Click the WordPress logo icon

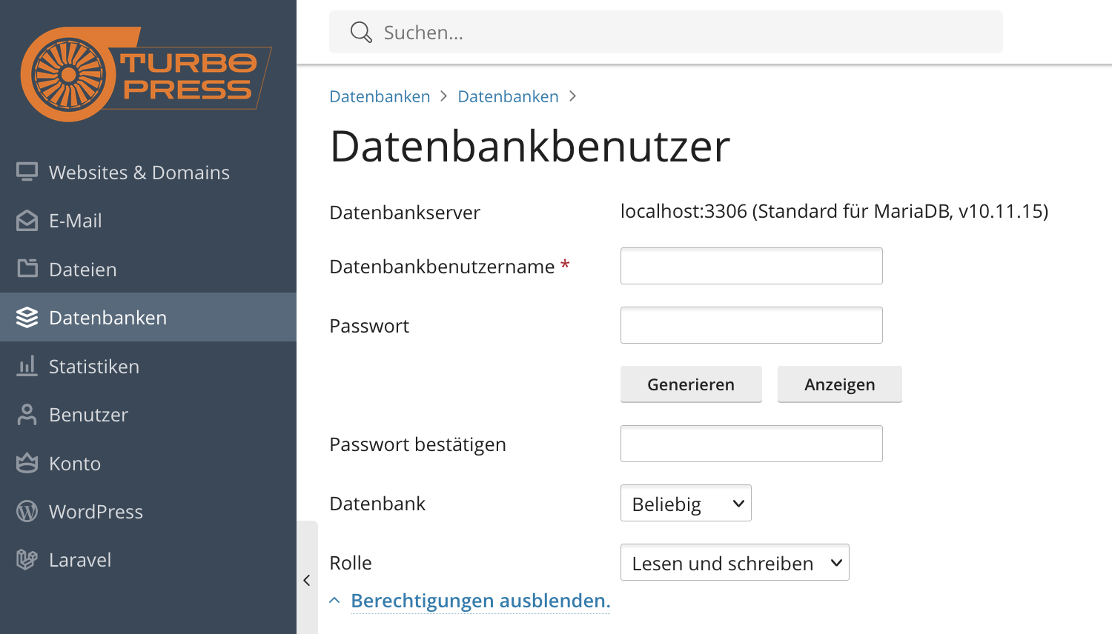point(27,512)
